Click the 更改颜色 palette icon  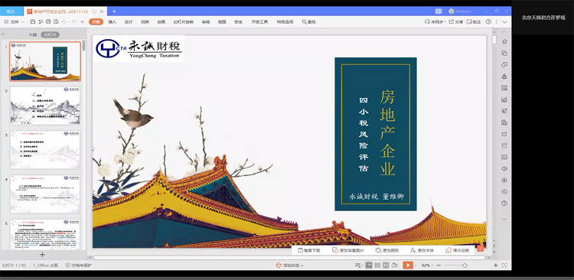click(379, 250)
